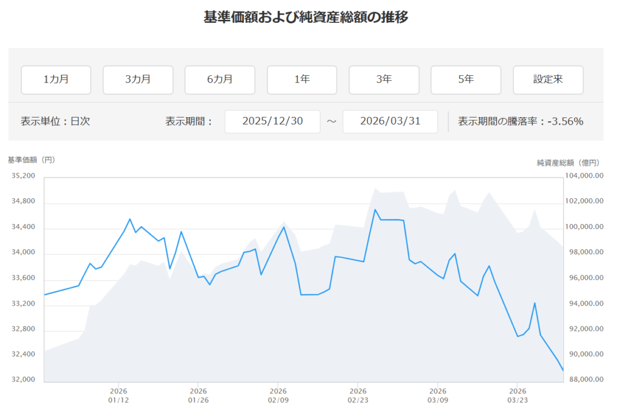
Task: Click the 基準価額（円） axis title
Action: coord(31,160)
